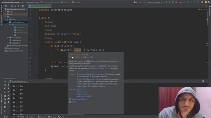This screenshot has height=118, width=211.
Task: Click interThreadComm breadcrumb in navigation bar
Action: [x=32, y=2]
